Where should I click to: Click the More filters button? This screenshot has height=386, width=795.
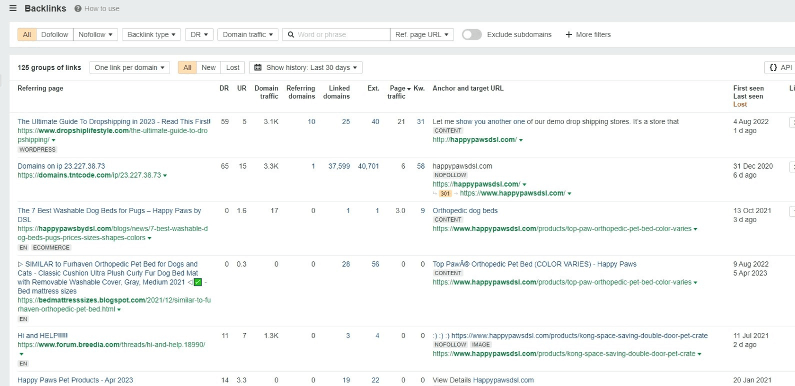(x=588, y=34)
